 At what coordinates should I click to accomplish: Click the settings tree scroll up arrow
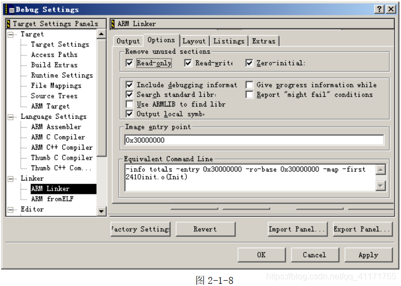tap(101, 34)
